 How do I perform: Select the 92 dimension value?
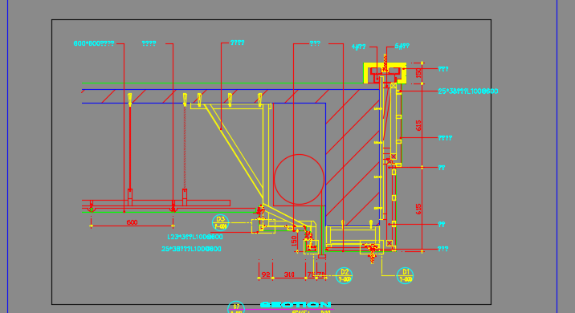pos(266,274)
